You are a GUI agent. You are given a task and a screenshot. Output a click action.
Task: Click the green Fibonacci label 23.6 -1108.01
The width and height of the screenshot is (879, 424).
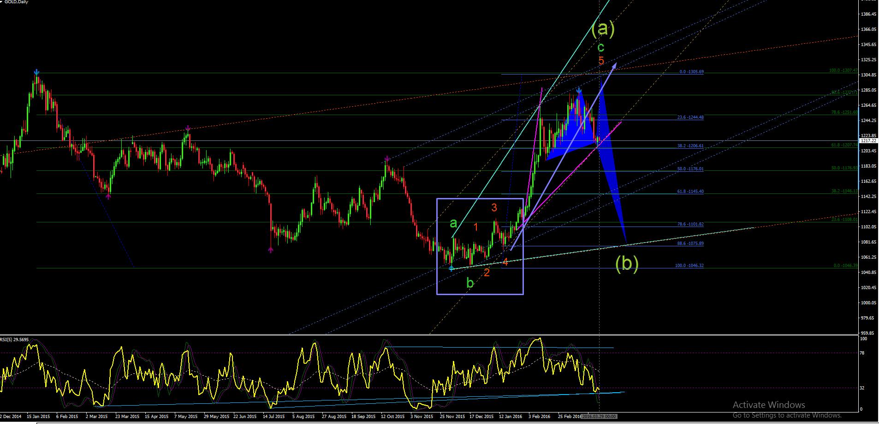tap(844, 220)
